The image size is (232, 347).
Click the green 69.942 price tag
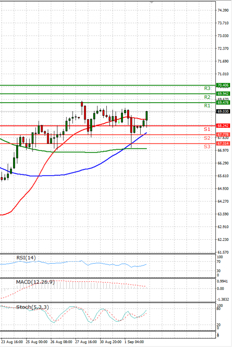(x=223, y=94)
